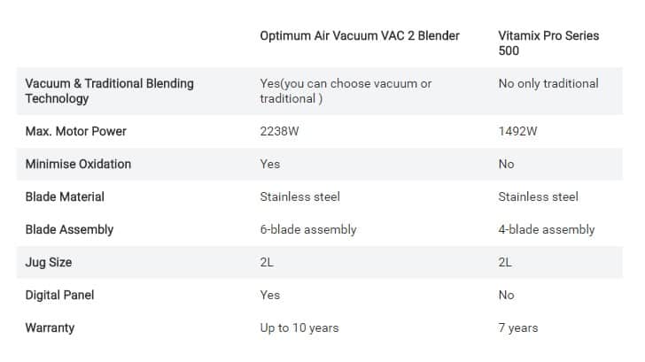Click the Jug Size row label
Screen dimensions: 645x362
49,262
